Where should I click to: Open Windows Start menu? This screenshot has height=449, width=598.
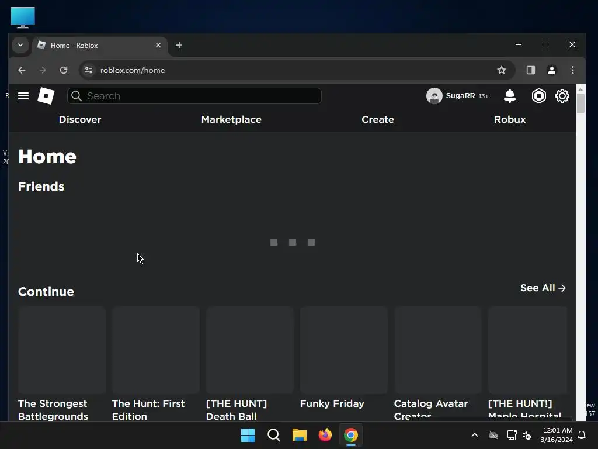point(248,435)
